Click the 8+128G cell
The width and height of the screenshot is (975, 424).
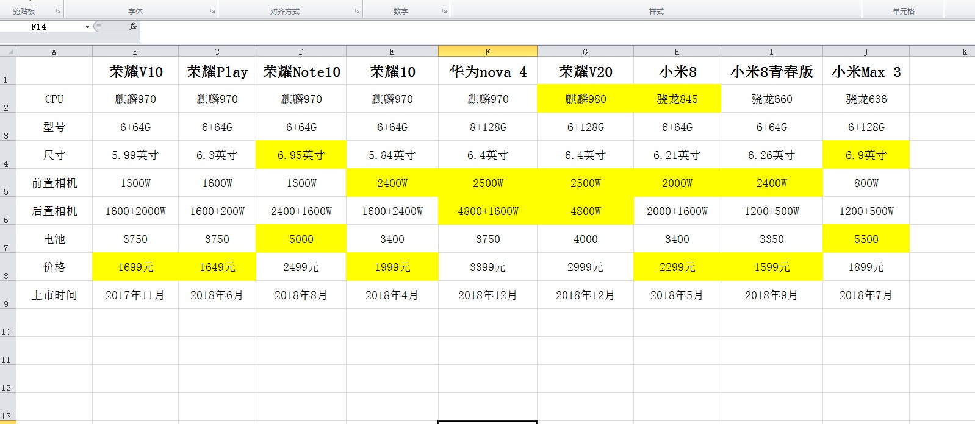pyautogui.click(x=488, y=127)
